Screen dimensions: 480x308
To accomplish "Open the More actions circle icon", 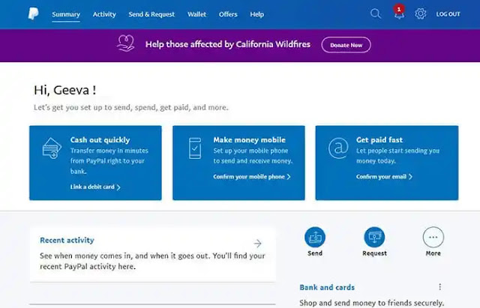I will 433,237.
